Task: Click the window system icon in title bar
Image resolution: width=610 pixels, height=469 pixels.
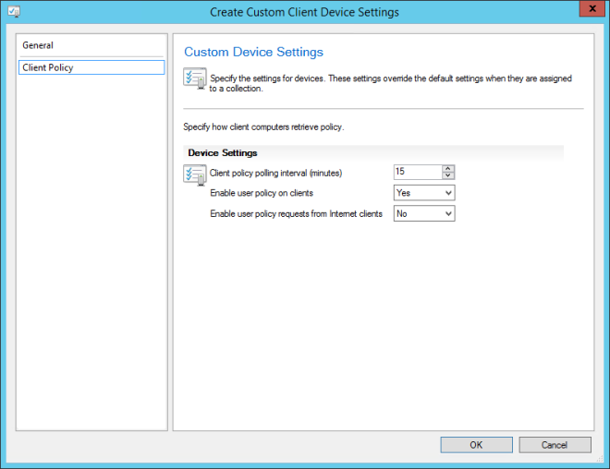Action: 14,12
